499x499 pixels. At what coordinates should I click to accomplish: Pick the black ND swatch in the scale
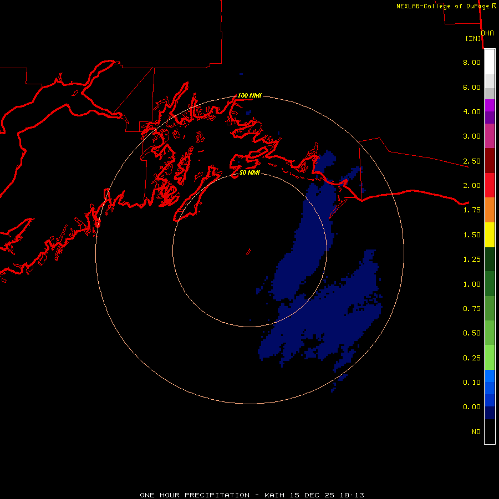(x=490, y=431)
